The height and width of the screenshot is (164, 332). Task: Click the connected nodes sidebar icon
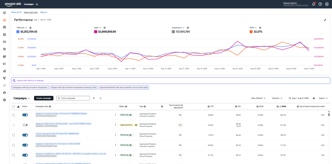coord(4,78)
